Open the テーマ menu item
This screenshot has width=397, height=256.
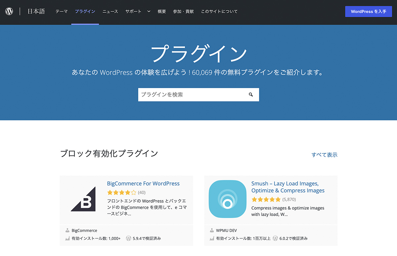click(x=62, y=11)
